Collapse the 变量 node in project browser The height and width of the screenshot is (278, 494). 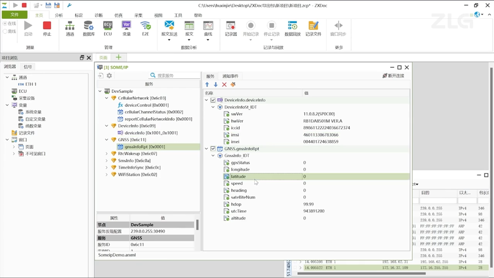7,105
